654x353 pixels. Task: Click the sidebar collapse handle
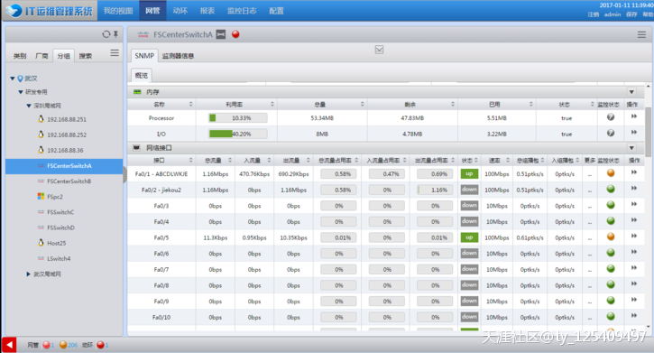124,175
